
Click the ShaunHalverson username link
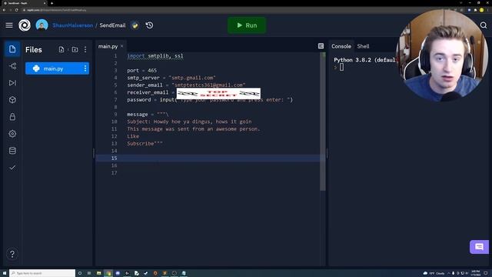(x=73, y=25)
